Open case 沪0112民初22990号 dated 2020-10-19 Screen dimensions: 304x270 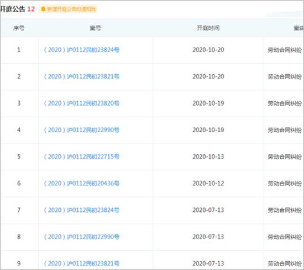82,130
